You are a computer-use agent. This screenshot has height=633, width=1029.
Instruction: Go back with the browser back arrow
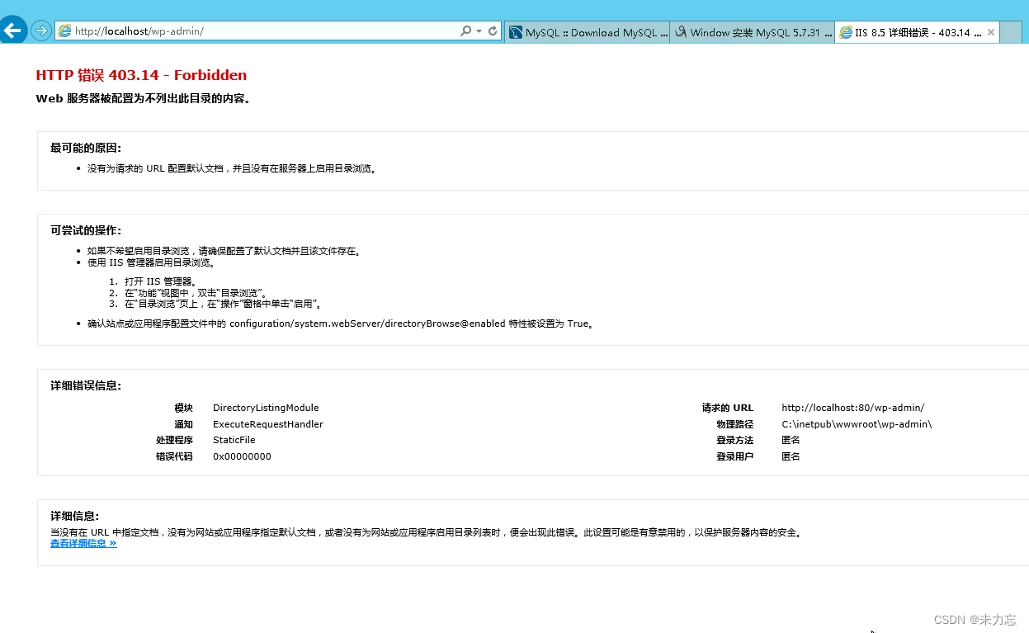(x=13, y=31)
